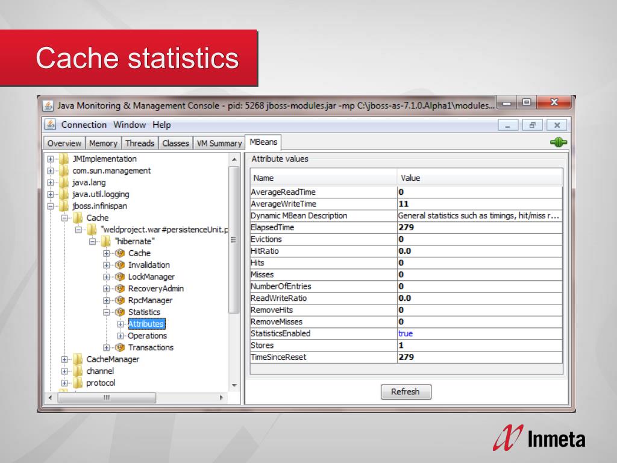
Task: Open the Window menu
Action: 130,125
